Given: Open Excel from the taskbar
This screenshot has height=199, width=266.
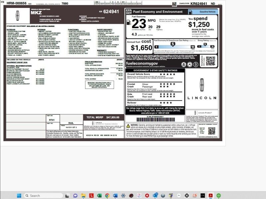Looking at the screenshot, I should [99, 195].
